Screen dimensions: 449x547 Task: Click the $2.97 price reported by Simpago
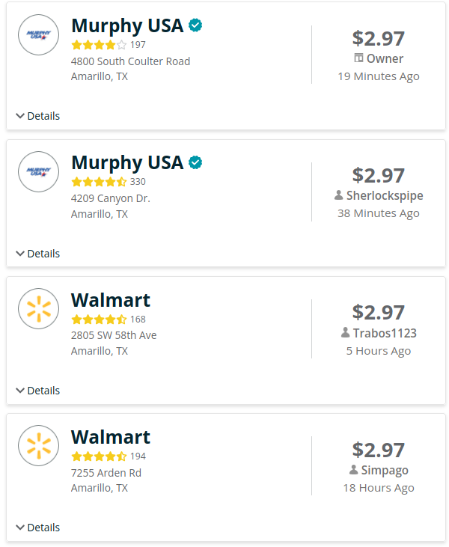click(379, 450)
